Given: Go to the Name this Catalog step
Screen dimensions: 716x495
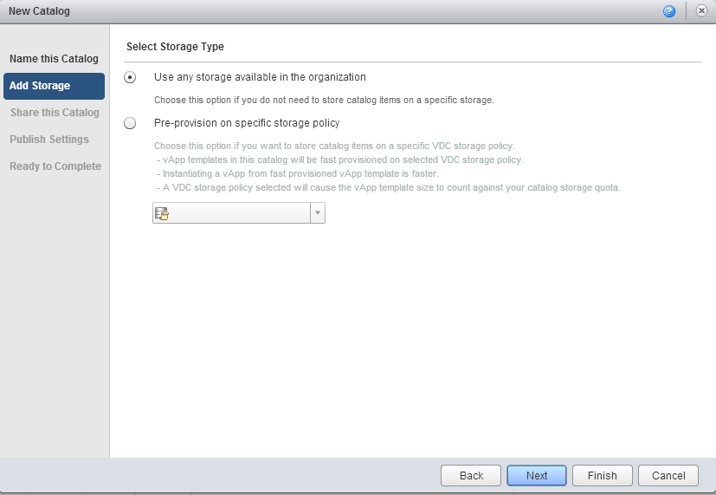Looking at the screenshot, I should click(54, 59).
